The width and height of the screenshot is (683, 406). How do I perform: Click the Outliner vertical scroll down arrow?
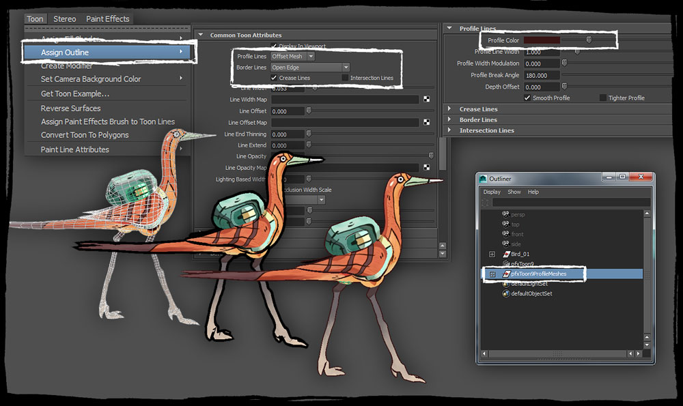[x=647, y=345]
